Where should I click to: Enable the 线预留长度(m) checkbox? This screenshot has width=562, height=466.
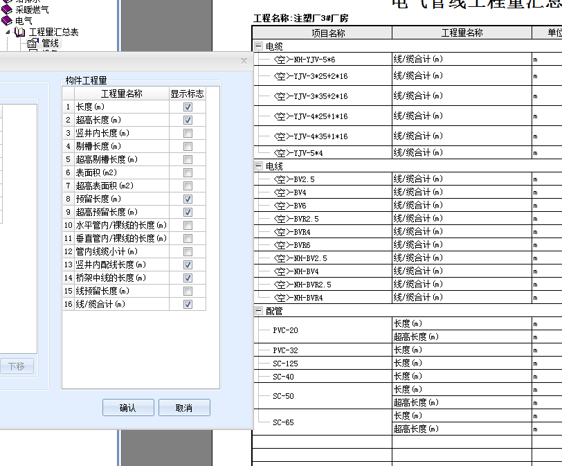(x=188, y=291)
